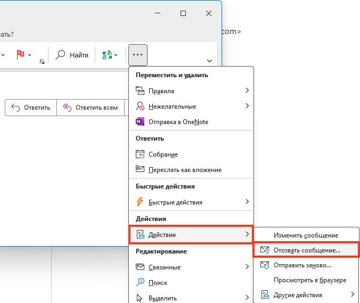Maximize the message window
The height and width of the screenshot is (303, 360).
[x=183, y=13]
